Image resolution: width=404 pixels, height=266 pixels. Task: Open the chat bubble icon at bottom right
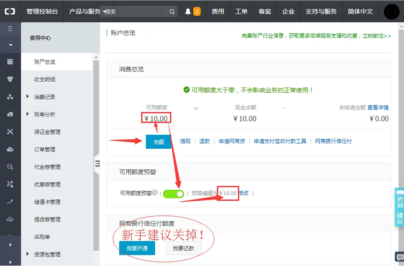(x=399, y=257)
